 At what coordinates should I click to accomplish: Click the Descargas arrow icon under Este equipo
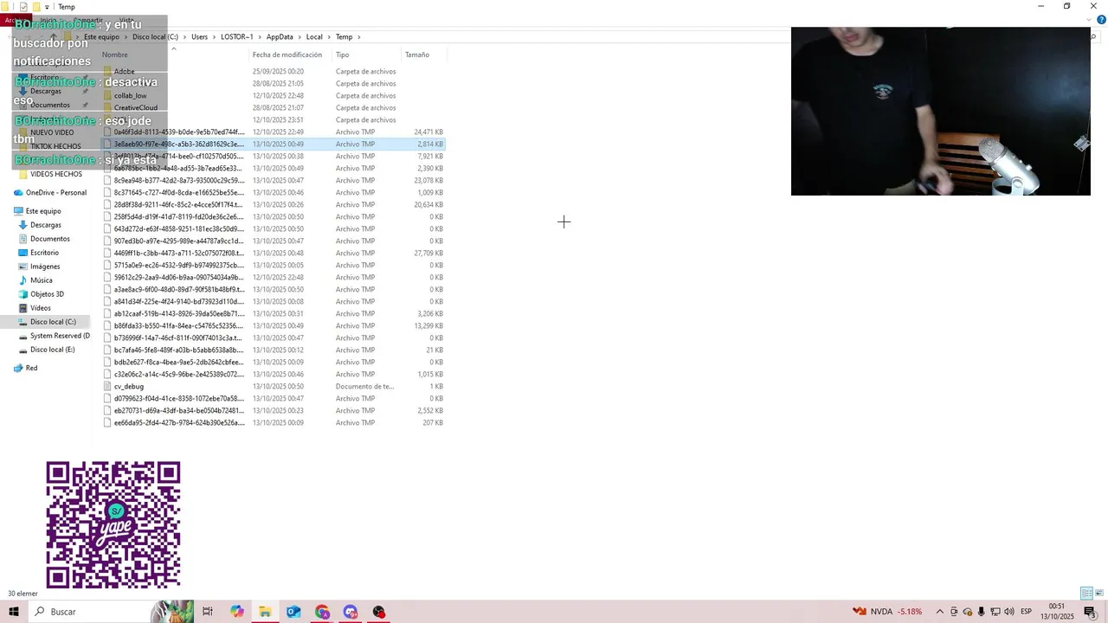[x=23, y=225]
